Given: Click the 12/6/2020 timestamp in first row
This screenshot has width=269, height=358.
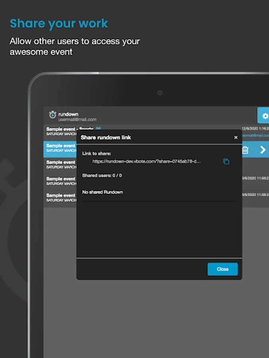Looking at the screenshot, I should 255,128.
